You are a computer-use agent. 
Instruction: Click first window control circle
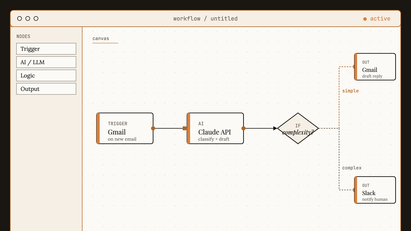pyautogui.click(x=20, y=18)
